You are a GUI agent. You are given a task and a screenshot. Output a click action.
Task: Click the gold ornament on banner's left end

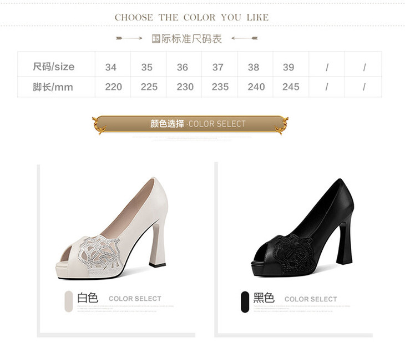point(99,125)
